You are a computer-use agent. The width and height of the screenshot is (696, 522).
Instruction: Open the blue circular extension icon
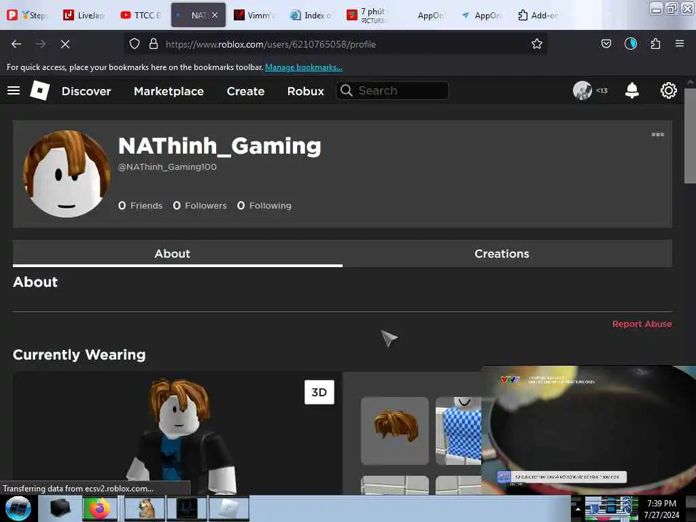click(630, 44)
